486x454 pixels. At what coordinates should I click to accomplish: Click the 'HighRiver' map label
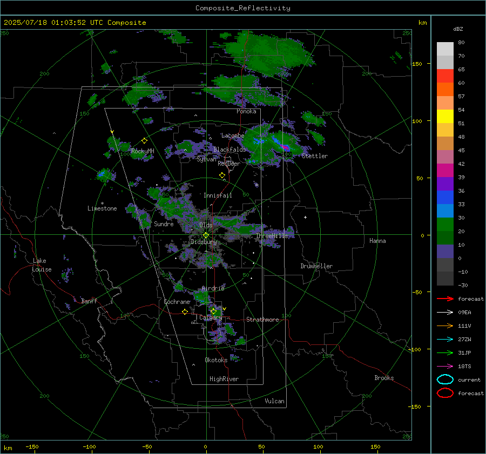pos(224,379)
